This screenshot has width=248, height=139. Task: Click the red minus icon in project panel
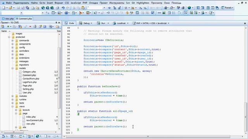point(30,27)
